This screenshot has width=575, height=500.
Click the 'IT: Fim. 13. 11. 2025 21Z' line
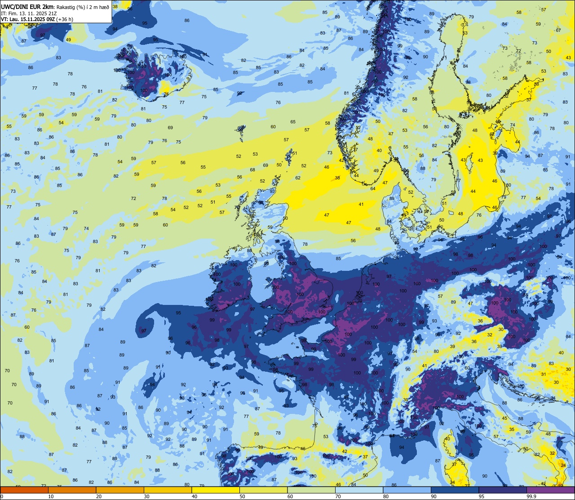[x=29, y=13]
